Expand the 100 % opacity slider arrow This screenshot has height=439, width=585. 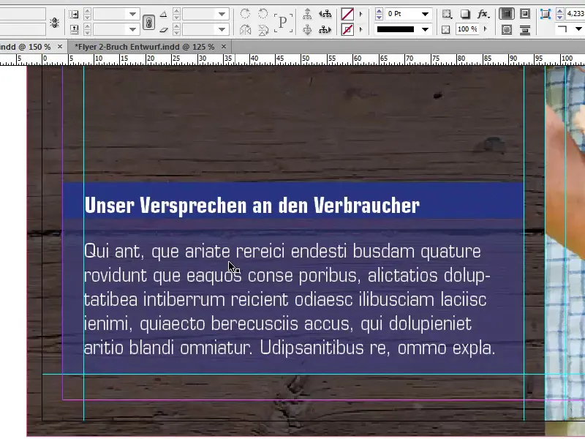(x=486, y=29)
